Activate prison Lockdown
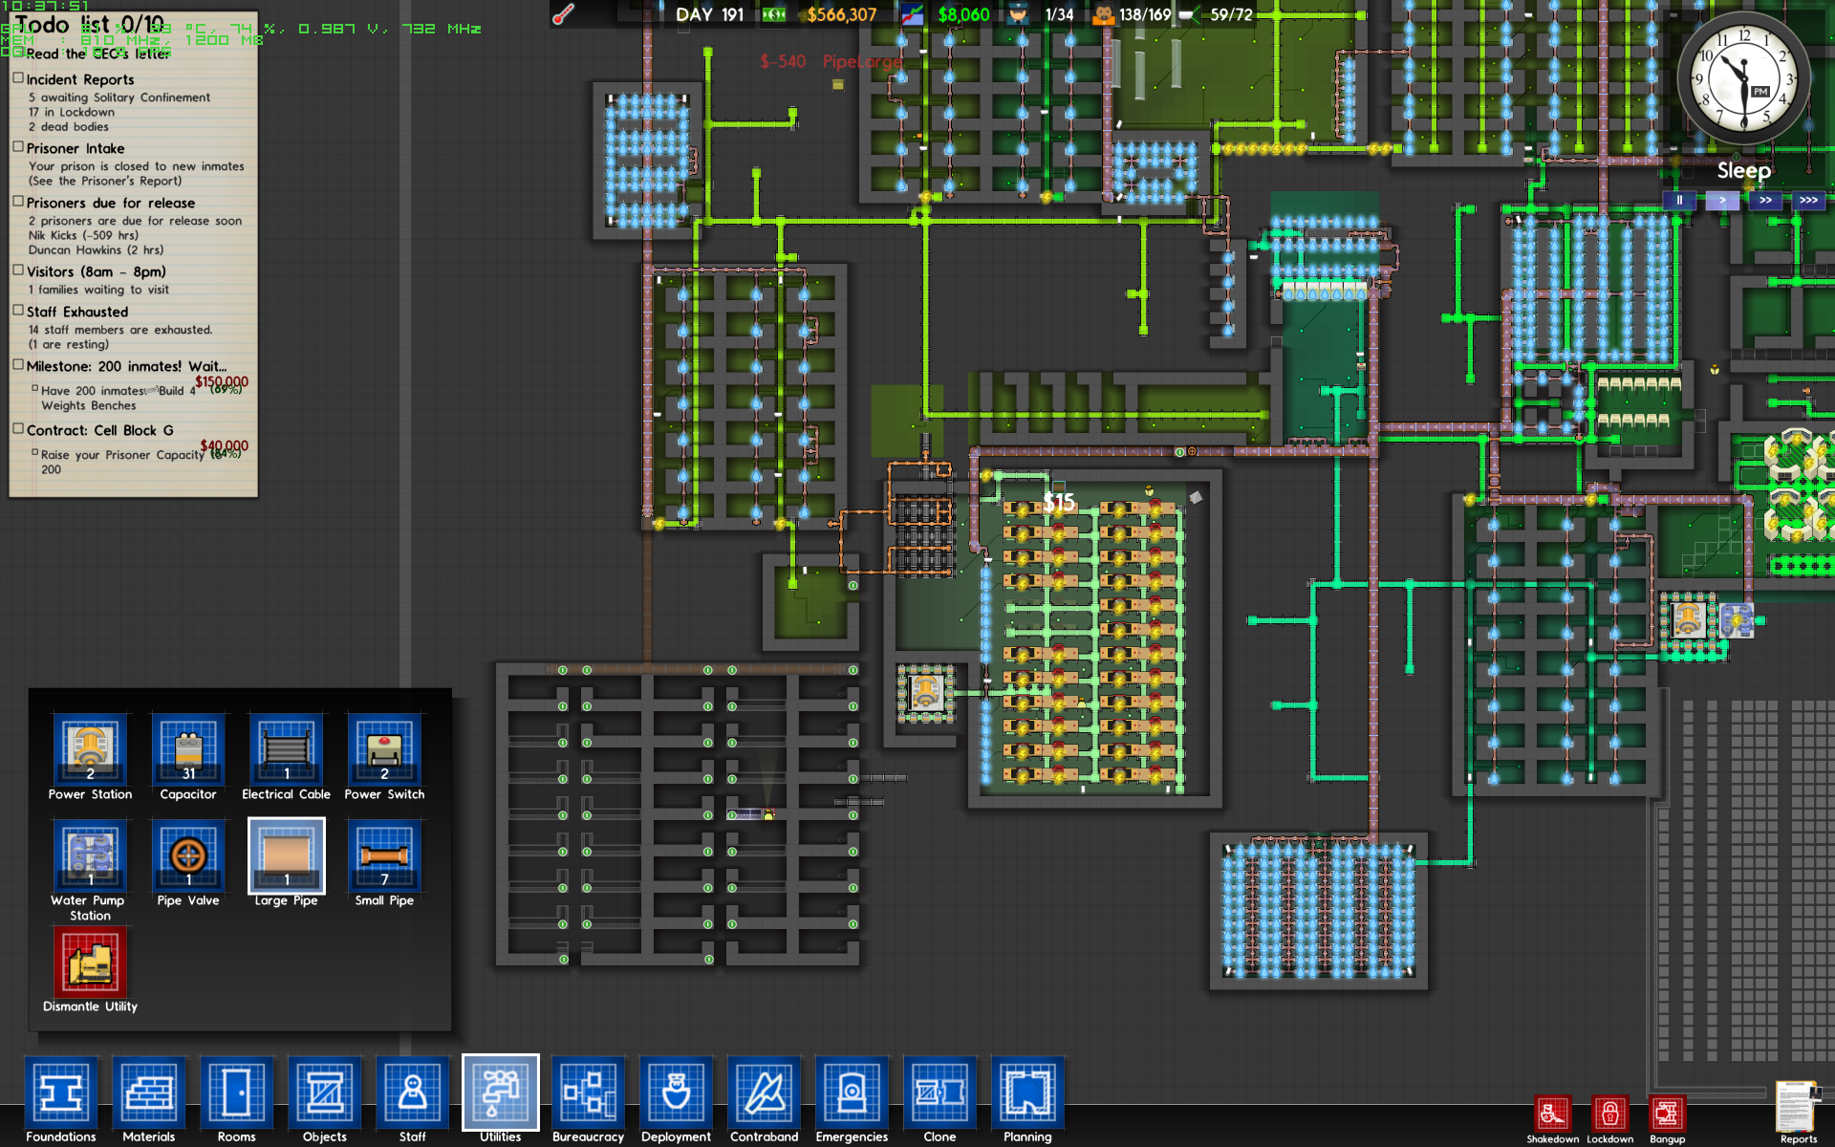 (1610, 1115)
